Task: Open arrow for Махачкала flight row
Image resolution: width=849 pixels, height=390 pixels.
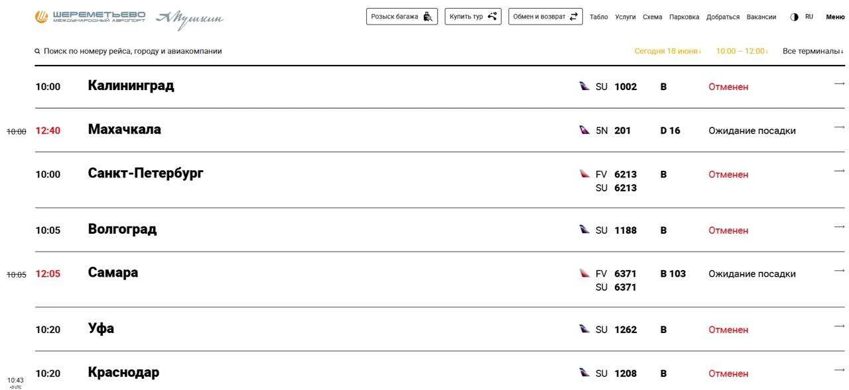Action: 839,127
